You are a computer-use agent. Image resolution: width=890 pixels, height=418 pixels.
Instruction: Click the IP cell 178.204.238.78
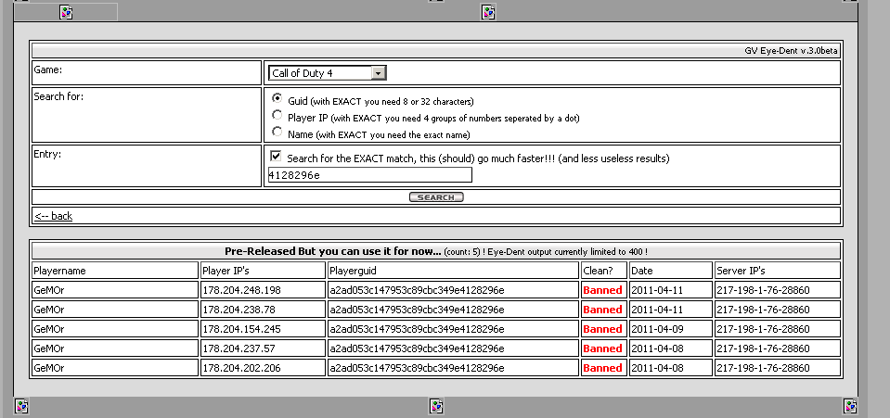[264, 310]
